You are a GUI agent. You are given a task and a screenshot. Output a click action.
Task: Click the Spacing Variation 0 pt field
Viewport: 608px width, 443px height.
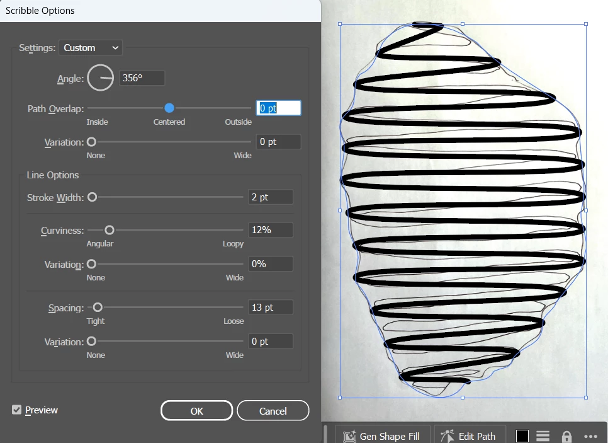point(271,342)
